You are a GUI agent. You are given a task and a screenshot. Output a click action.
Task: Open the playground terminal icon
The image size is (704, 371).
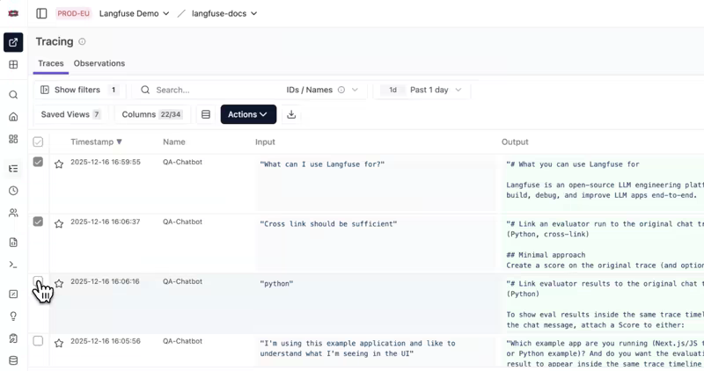point(13,265)
